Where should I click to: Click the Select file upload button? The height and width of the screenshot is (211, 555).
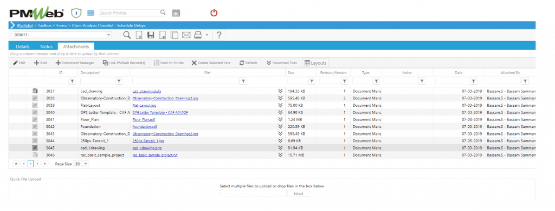pos(299,193)
